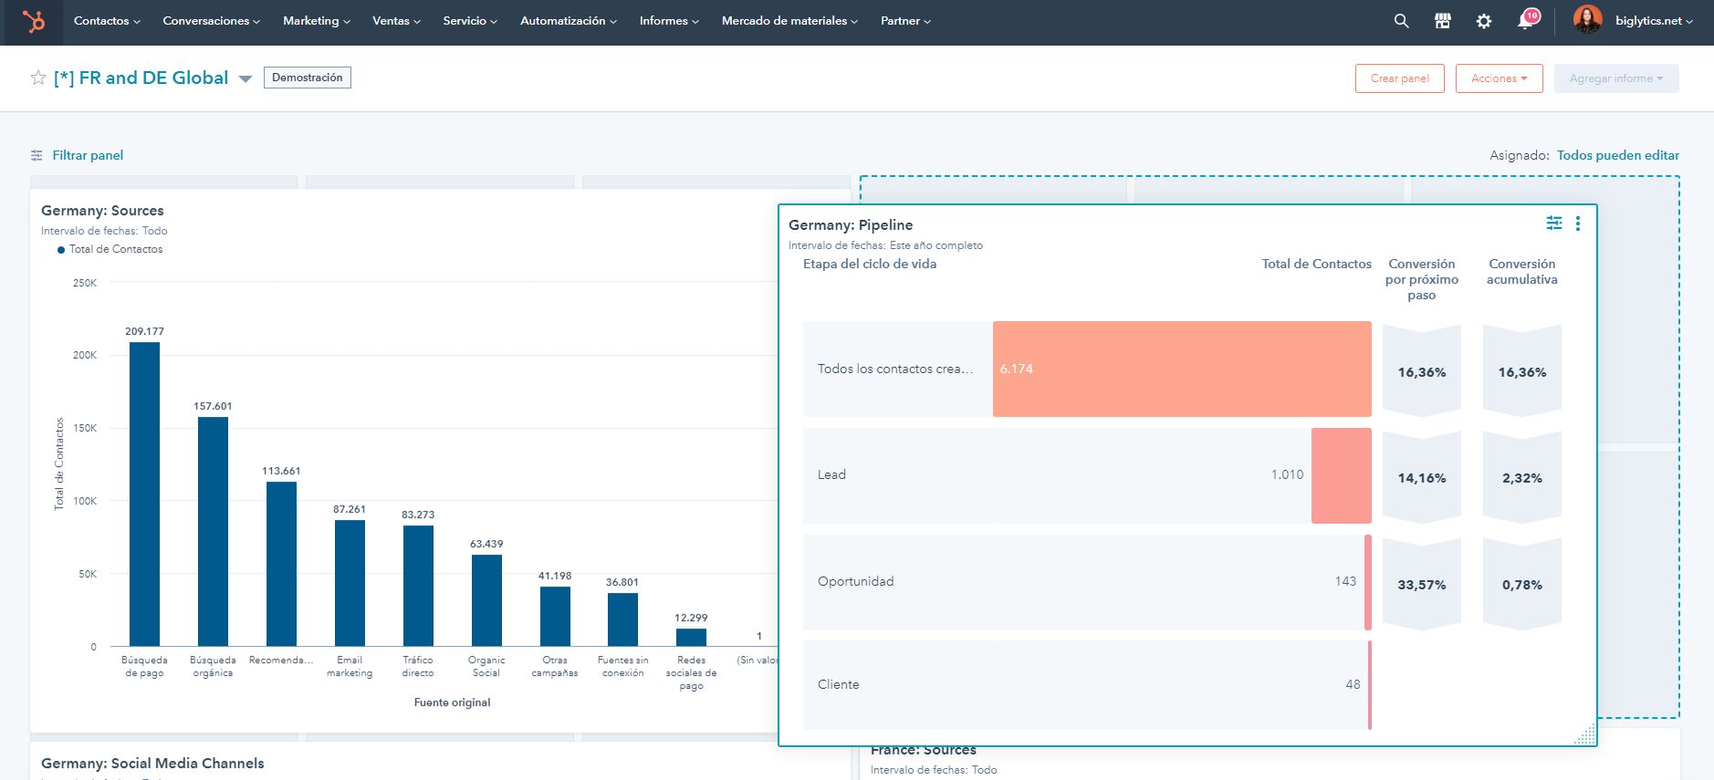The width and height of the screenshot is (1714, 780).
Task: Click Todos pueden editar link
Action: coord(1617,155)
